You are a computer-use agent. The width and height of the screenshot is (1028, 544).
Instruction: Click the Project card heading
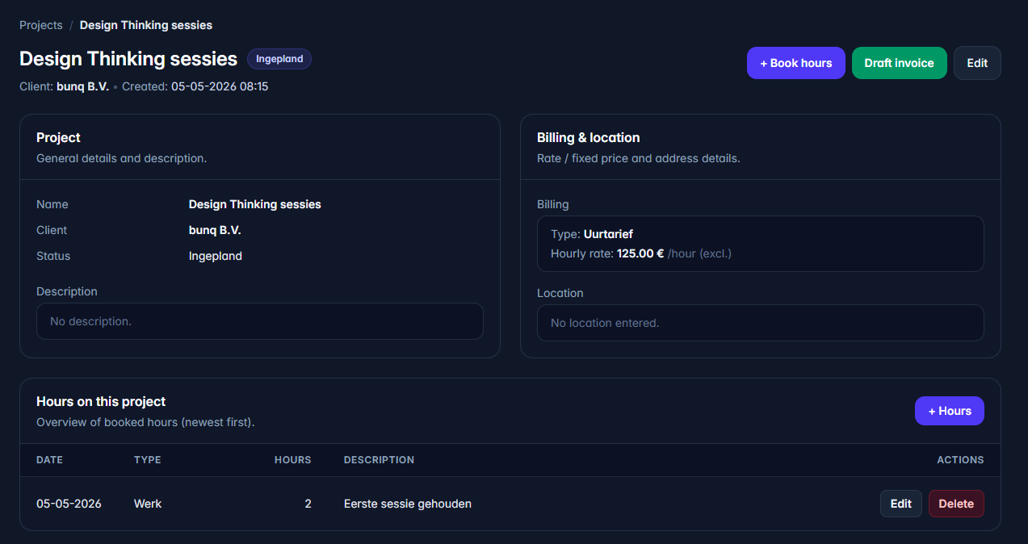click(58, 137)
